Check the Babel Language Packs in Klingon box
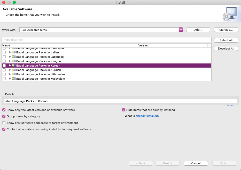This screenshot has height=170, width=241. tap(4, 61)
